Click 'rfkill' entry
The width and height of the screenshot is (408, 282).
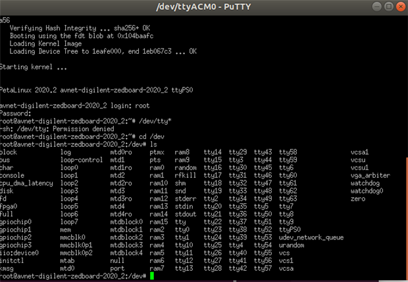click(186, 175)
